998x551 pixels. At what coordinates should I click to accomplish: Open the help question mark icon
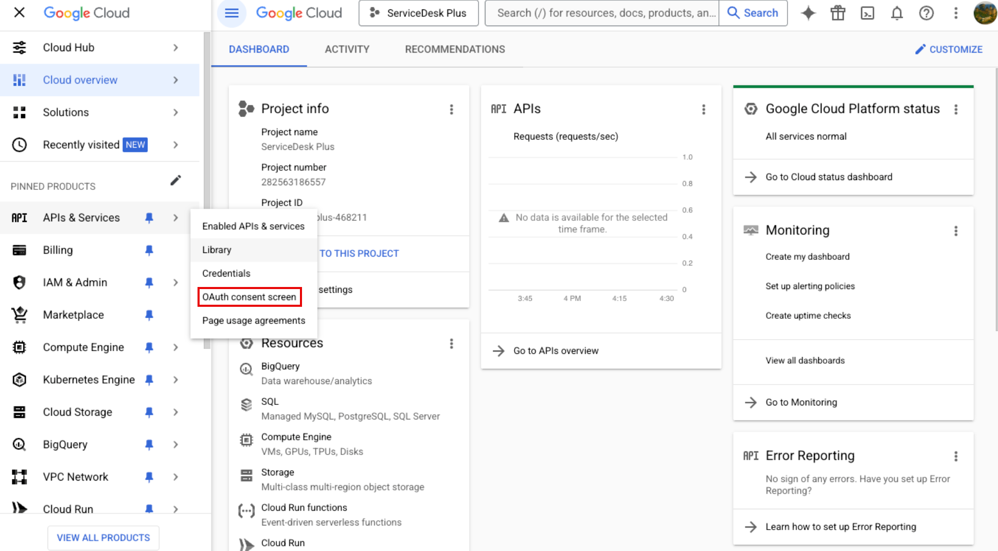926,13
